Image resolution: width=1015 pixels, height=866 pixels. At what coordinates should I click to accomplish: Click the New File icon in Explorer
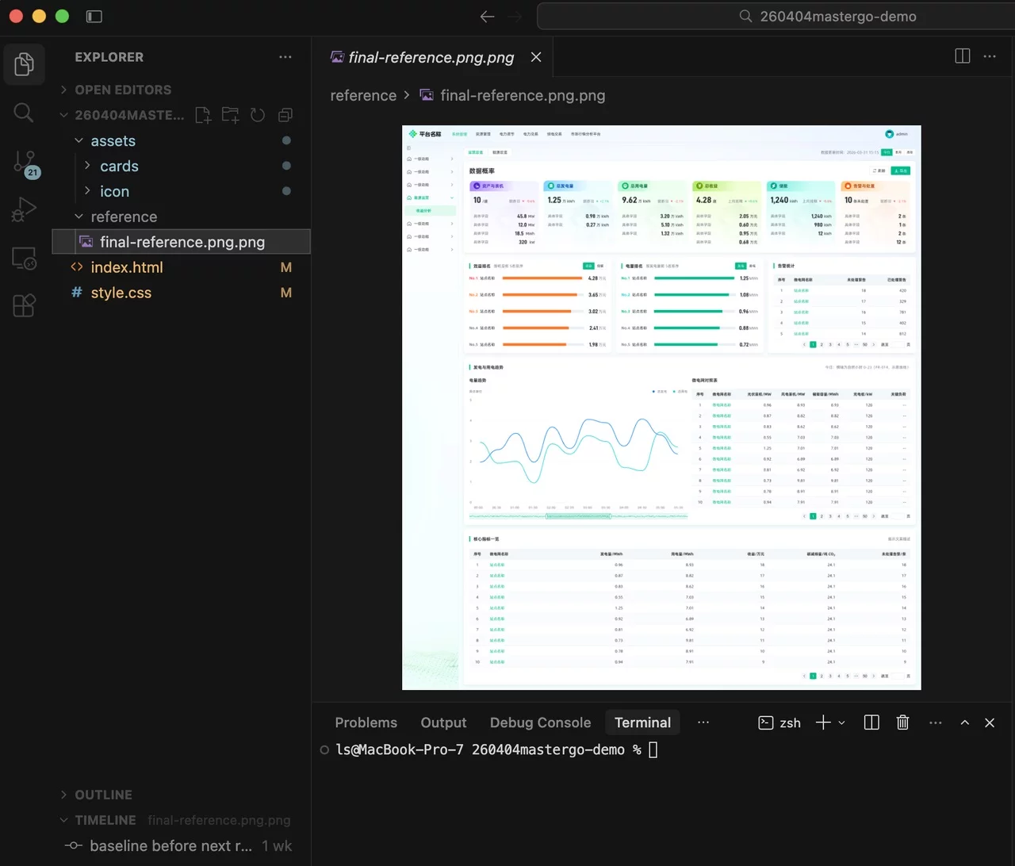(x=203, y=115)
